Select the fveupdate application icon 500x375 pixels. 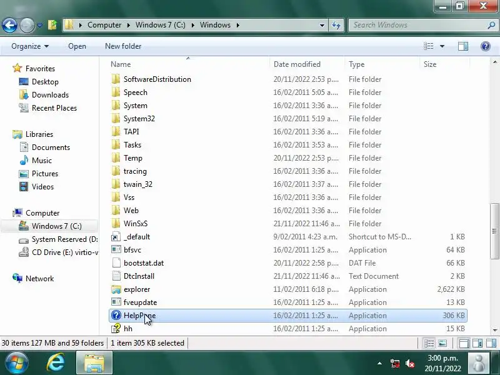coord(116,302)
